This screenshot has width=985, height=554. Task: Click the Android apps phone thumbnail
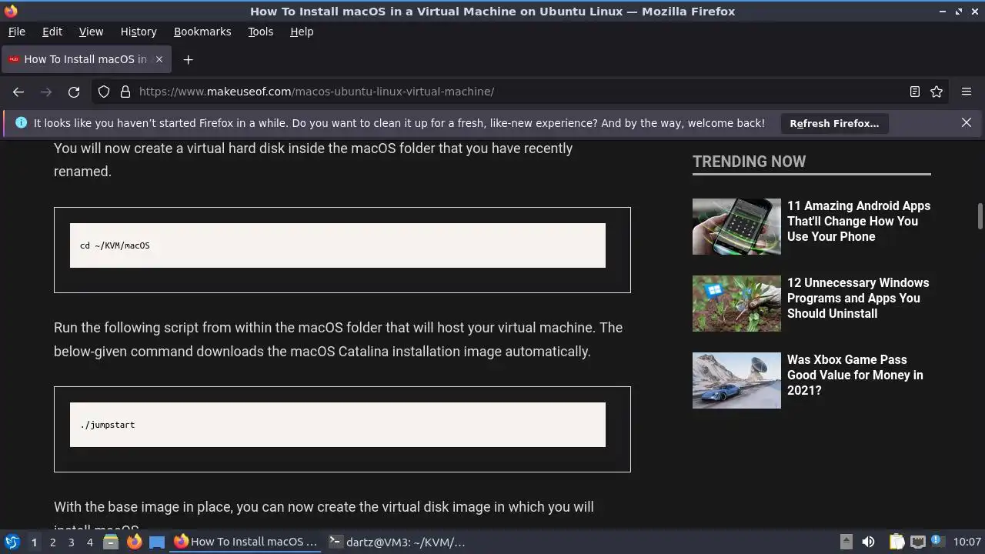736,226
